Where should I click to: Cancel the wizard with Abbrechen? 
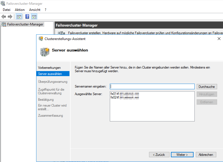pyautogui.click(x=206, y=155)
